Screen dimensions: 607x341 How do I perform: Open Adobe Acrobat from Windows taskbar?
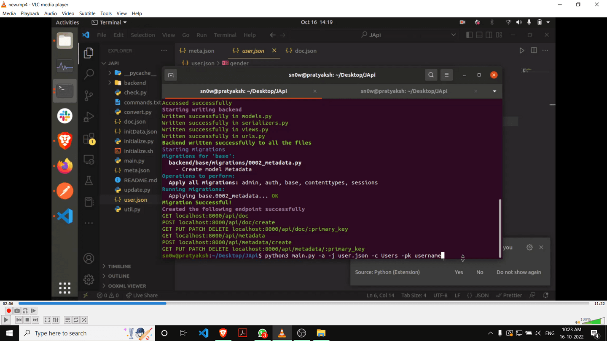click(x=243, y=333)
